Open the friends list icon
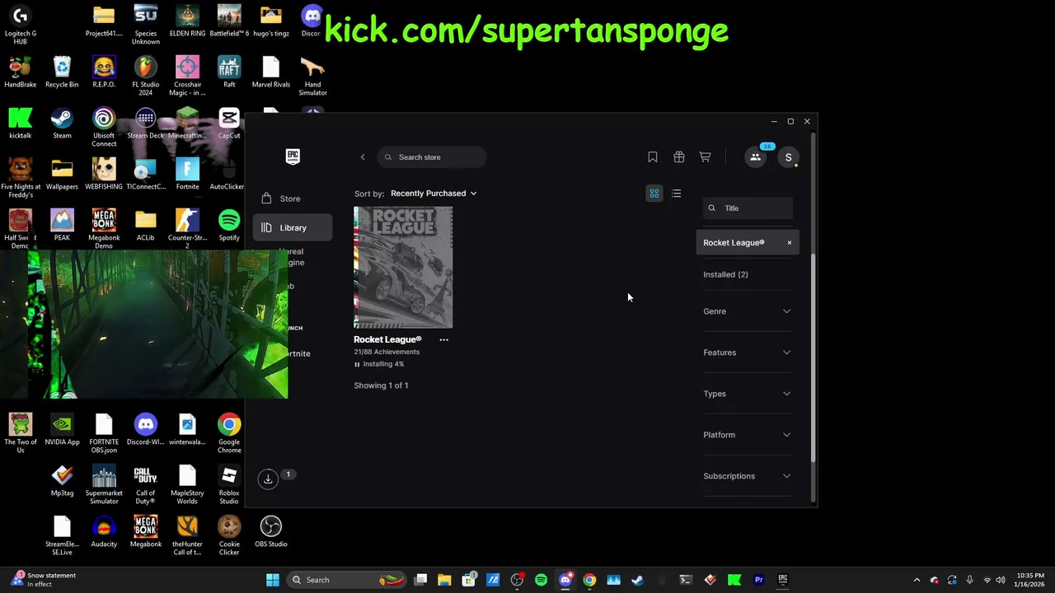Viewport: 1055px width, 593px height. pos(755,157)
